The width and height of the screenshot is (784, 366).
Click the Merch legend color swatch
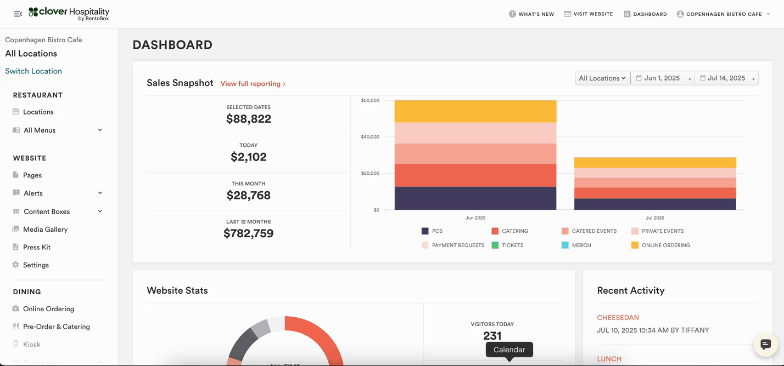click(x=565, y=245)
